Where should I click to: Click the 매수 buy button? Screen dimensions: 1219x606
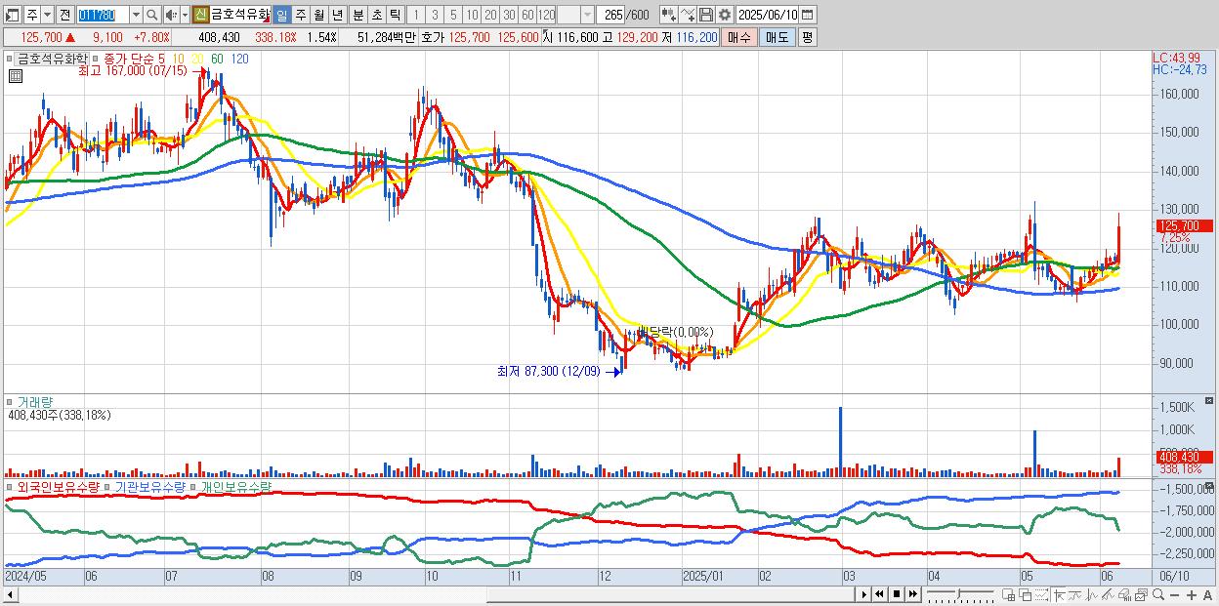click(738, 37)
